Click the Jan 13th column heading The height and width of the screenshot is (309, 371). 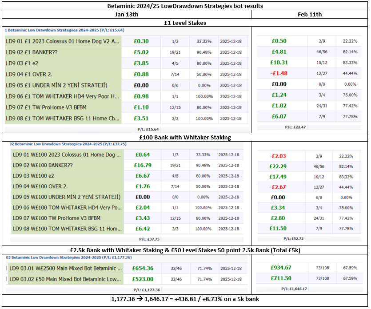click(127, 14)
